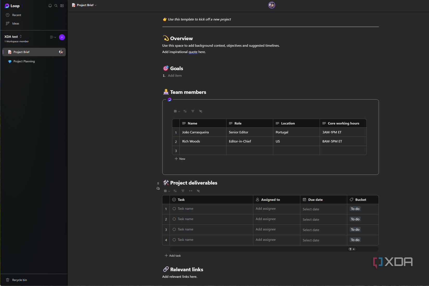Screen dimensions: 429x286
Task: Click the purple plus create button
Action: (62, 37)
